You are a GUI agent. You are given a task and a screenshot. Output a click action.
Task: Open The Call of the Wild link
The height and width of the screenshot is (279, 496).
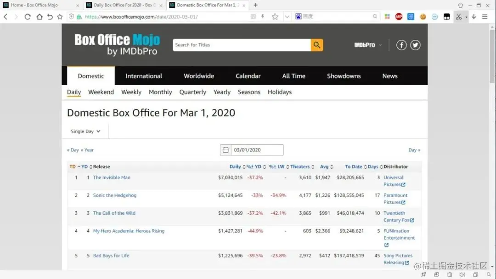[114, 213]
